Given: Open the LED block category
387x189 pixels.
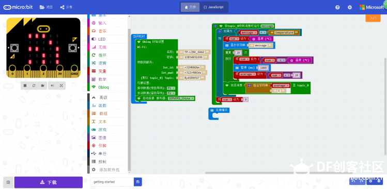Looking at the screenshot, I should click(107, 39).
